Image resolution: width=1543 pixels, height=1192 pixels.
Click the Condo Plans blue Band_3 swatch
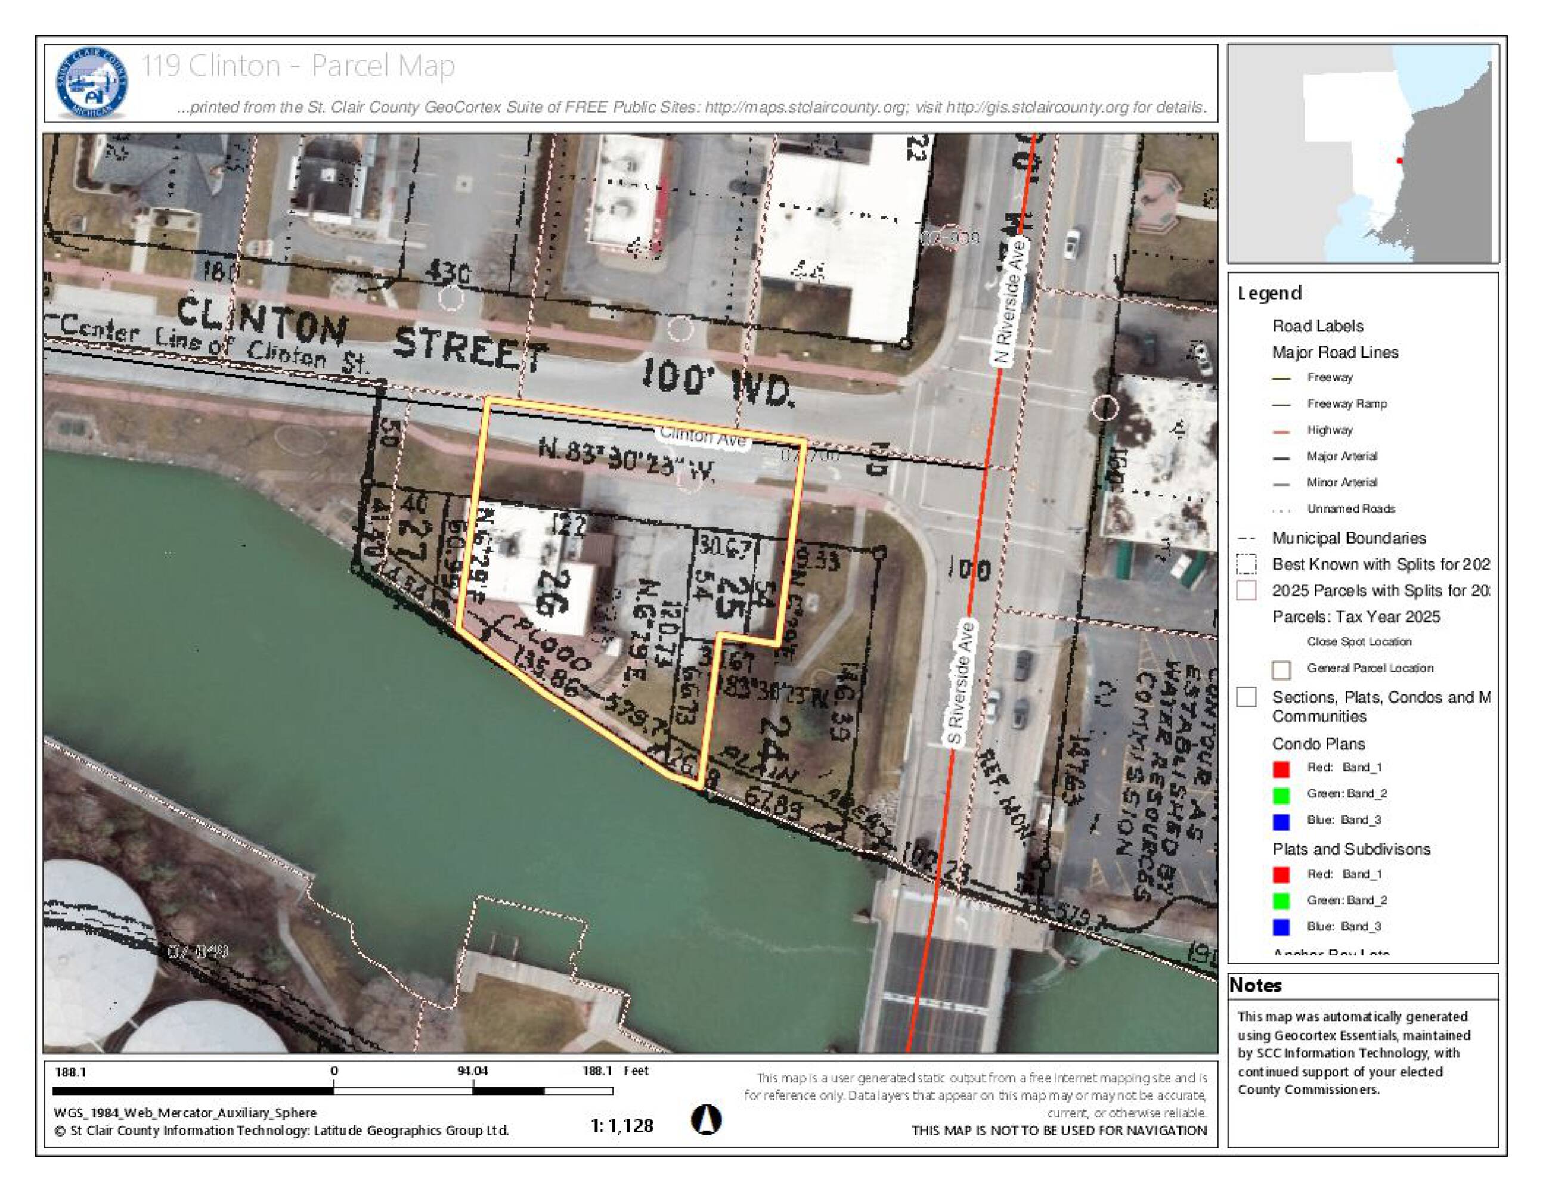pyautogui.click(x=1281, y=821)
